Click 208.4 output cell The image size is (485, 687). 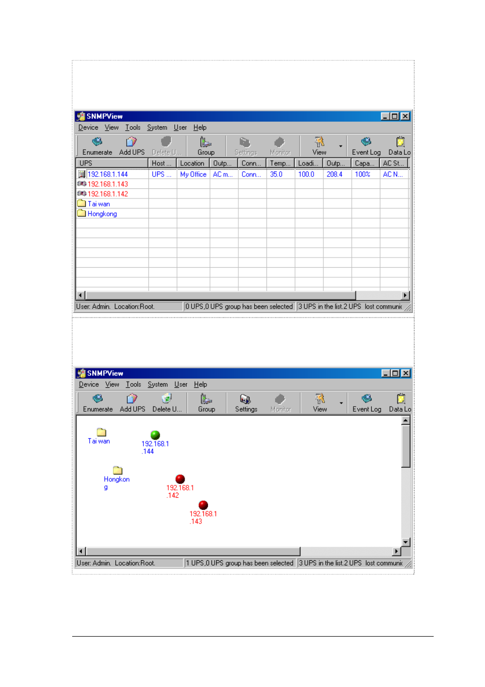tap(337, 174)
